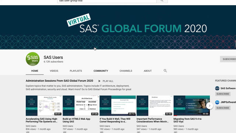Subscribe to the SAS Software channel
Image resolution: width=236 pixels, height=133 pixels.
(x=223, y=94)
